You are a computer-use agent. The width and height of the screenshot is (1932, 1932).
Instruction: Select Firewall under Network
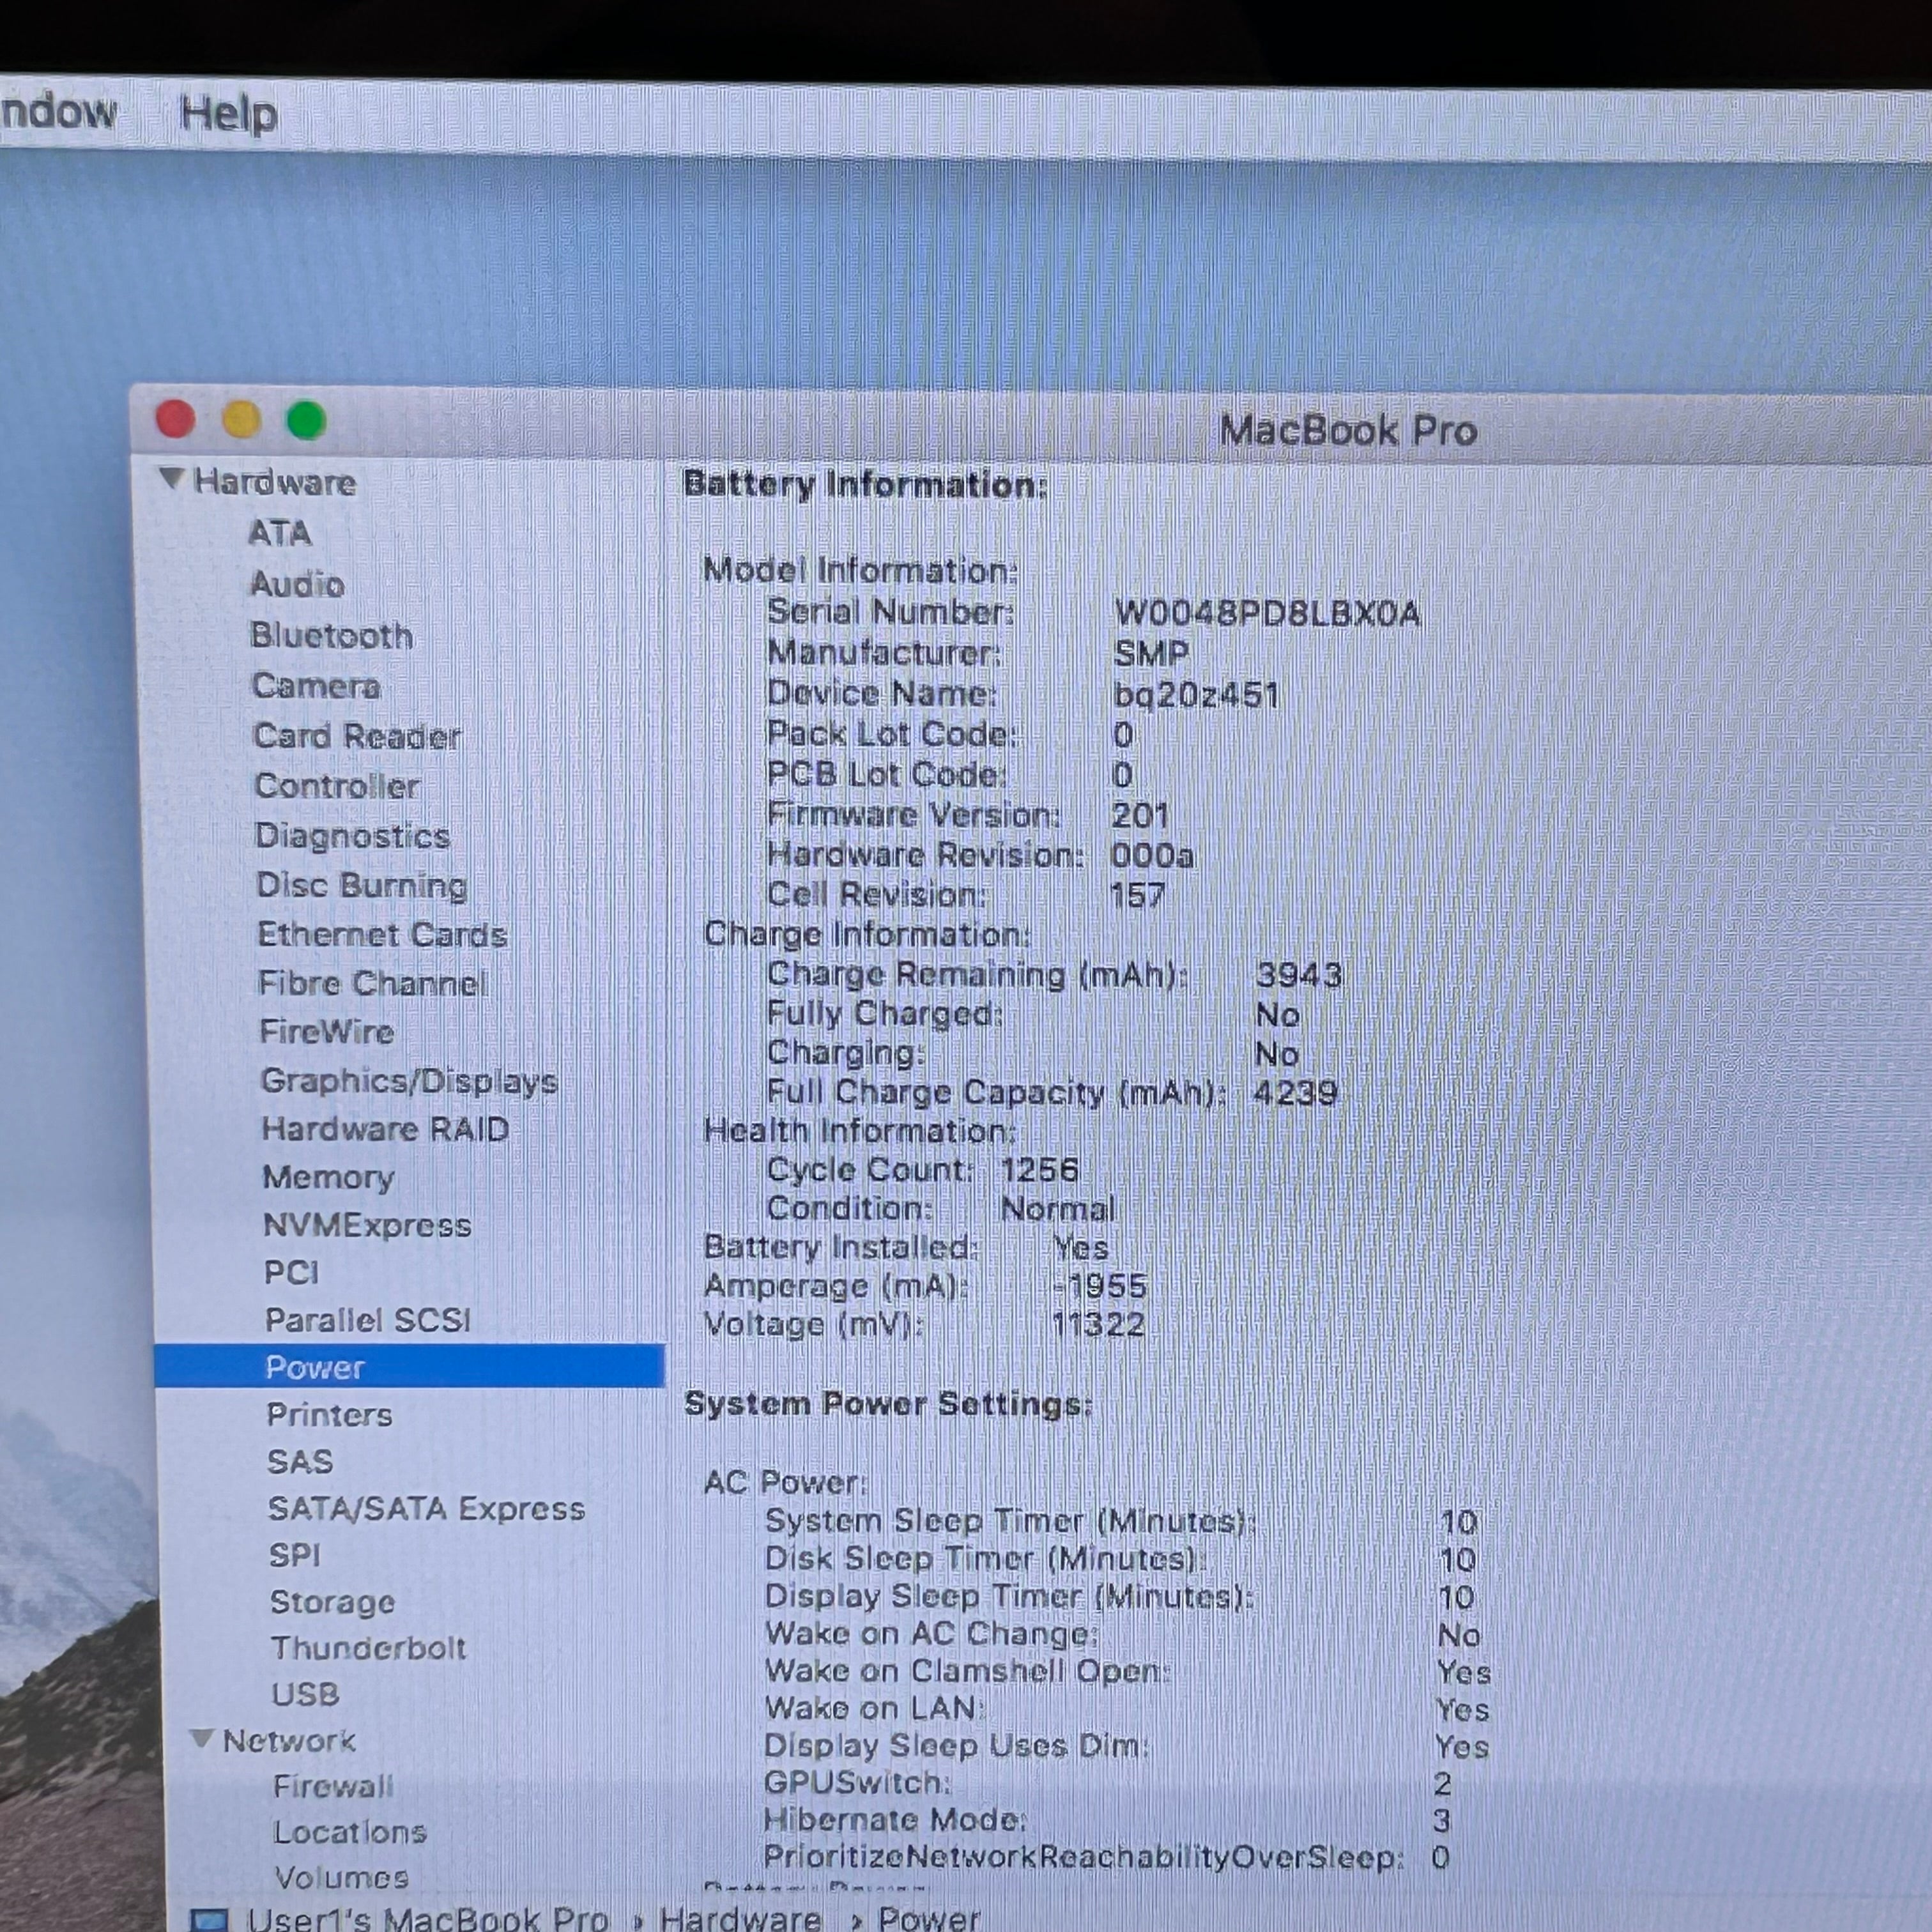[333, 1786]
